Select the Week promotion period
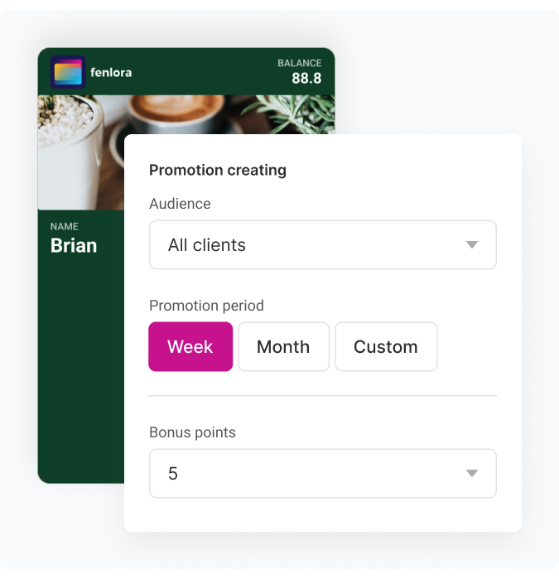The width and height of the screenshot is (559, 579). point(190,346)
